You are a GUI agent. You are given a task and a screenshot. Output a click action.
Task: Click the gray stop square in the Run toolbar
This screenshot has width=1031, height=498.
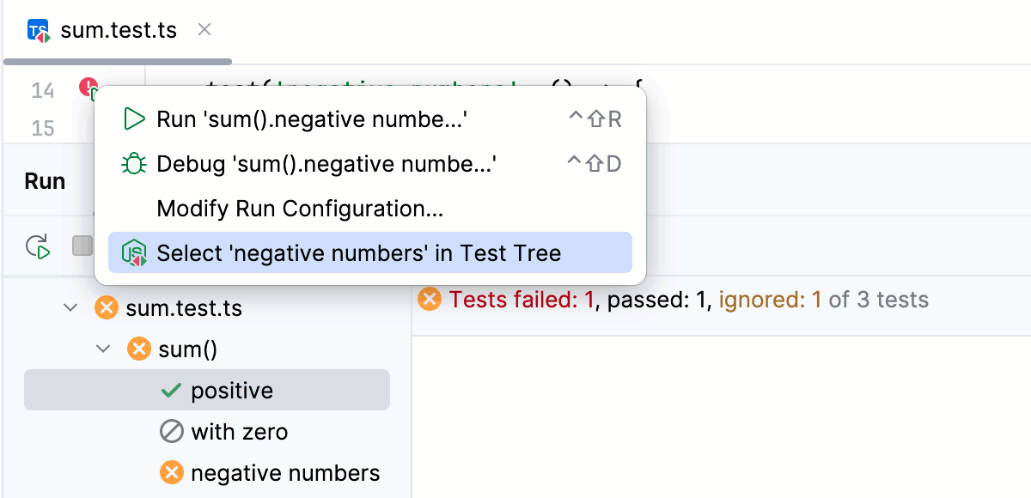click(81, 246)
